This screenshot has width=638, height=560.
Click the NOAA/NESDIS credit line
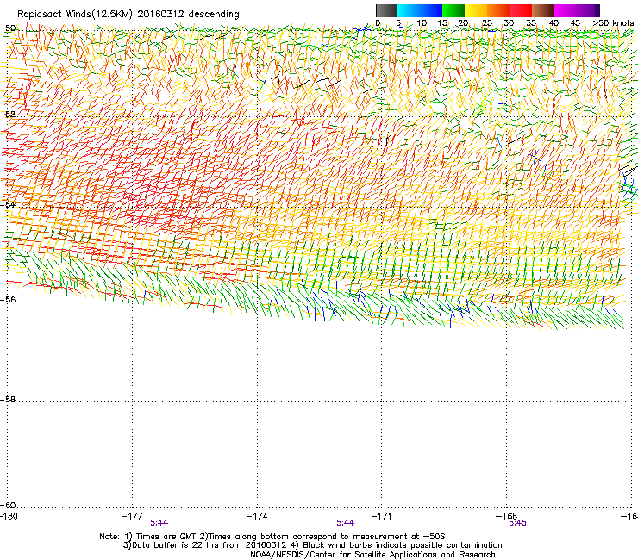372,555
